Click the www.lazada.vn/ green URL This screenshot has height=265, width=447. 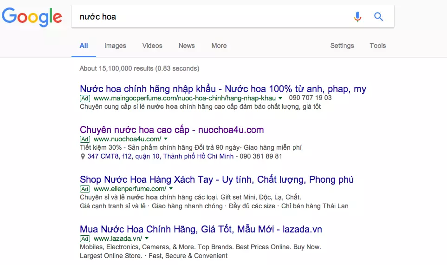click(118, 238)
